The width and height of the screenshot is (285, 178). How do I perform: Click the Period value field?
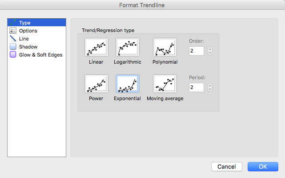click(x=197, y=87)
